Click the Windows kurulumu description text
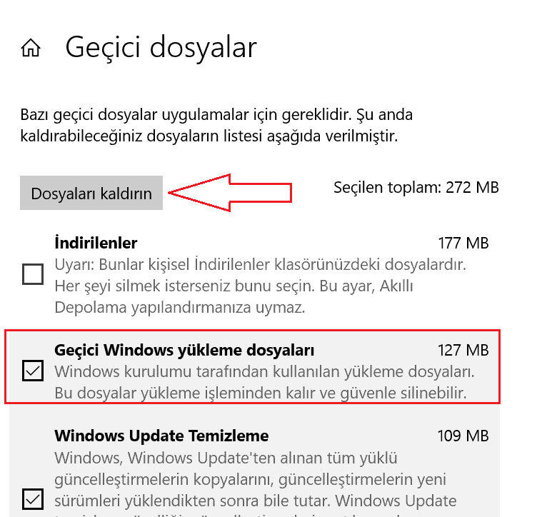The image size is (542, 517). coord(264,383)
